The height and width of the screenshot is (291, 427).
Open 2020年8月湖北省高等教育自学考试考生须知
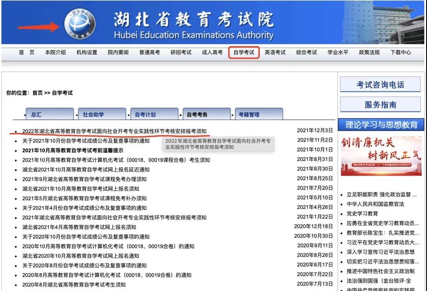[74, 285]
